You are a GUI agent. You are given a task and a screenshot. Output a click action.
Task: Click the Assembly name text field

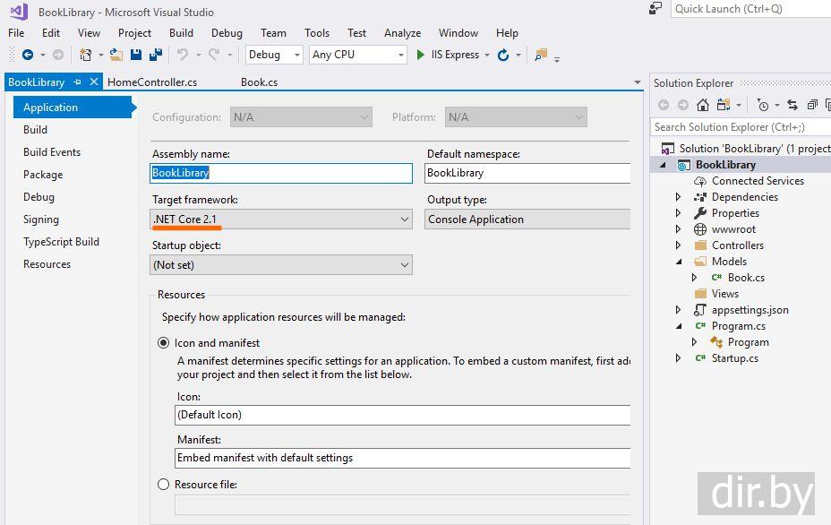(280, 173)
